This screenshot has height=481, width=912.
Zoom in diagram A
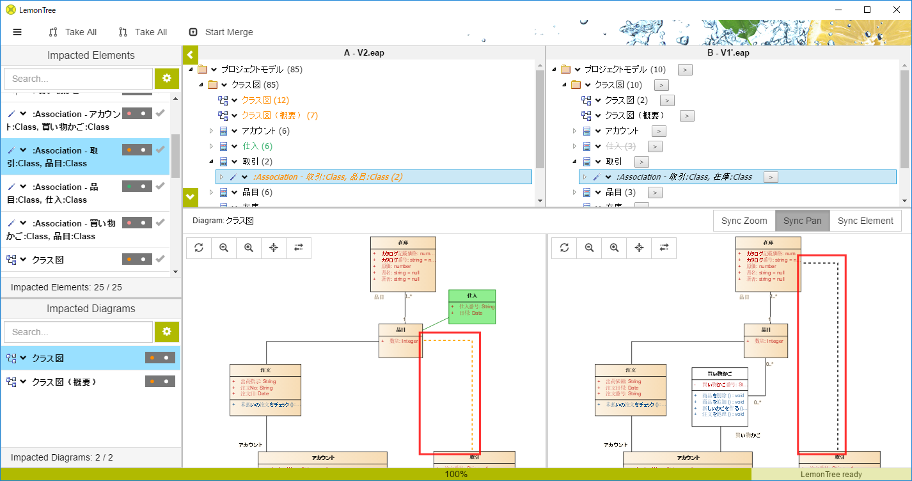coord(249,248)
